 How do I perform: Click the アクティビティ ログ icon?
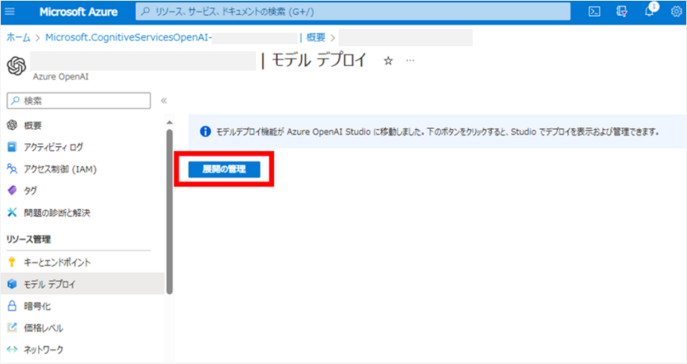coord(12,147)
